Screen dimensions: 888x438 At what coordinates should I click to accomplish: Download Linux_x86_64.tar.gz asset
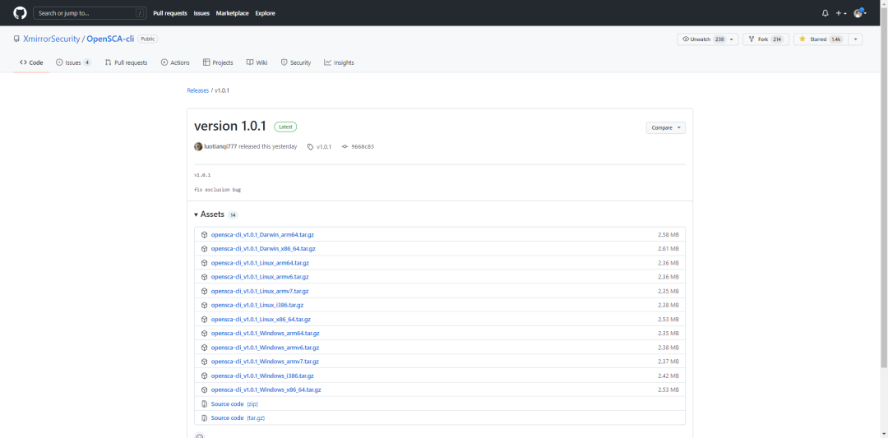pyautogui.click(x=261, y=319)
